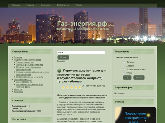Open the Контакты top navigation item
The width and height of the screenshot is (165, 123).
[x=45, y=5]
